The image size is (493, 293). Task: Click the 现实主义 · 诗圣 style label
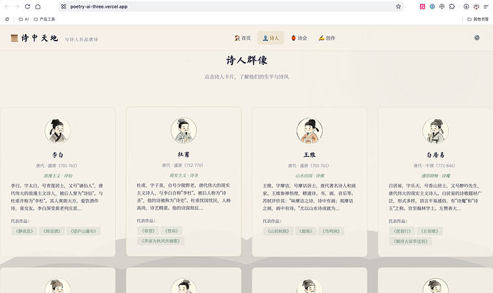pos(184,175)
